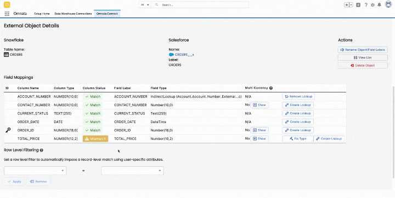This screenshot has width=395, height=198.
Task: Click the DateTime field type cell
Action: [159, 122]
